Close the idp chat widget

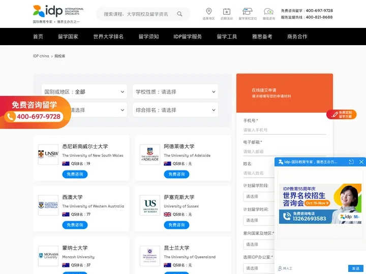tap(361, 162)
